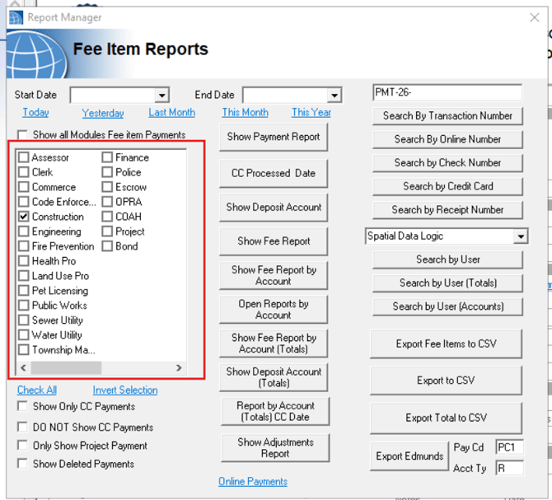Open the Online Payments link
This screenshot has height=500, width=552.
(253, 482)
